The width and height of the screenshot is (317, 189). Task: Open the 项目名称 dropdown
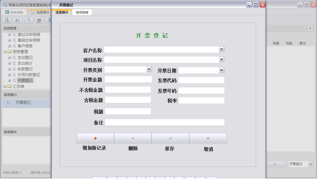coord(221,59)
